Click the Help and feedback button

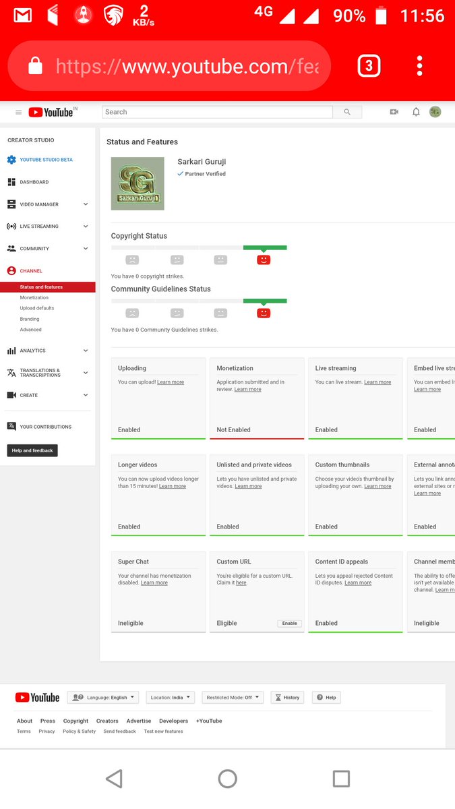32,450
